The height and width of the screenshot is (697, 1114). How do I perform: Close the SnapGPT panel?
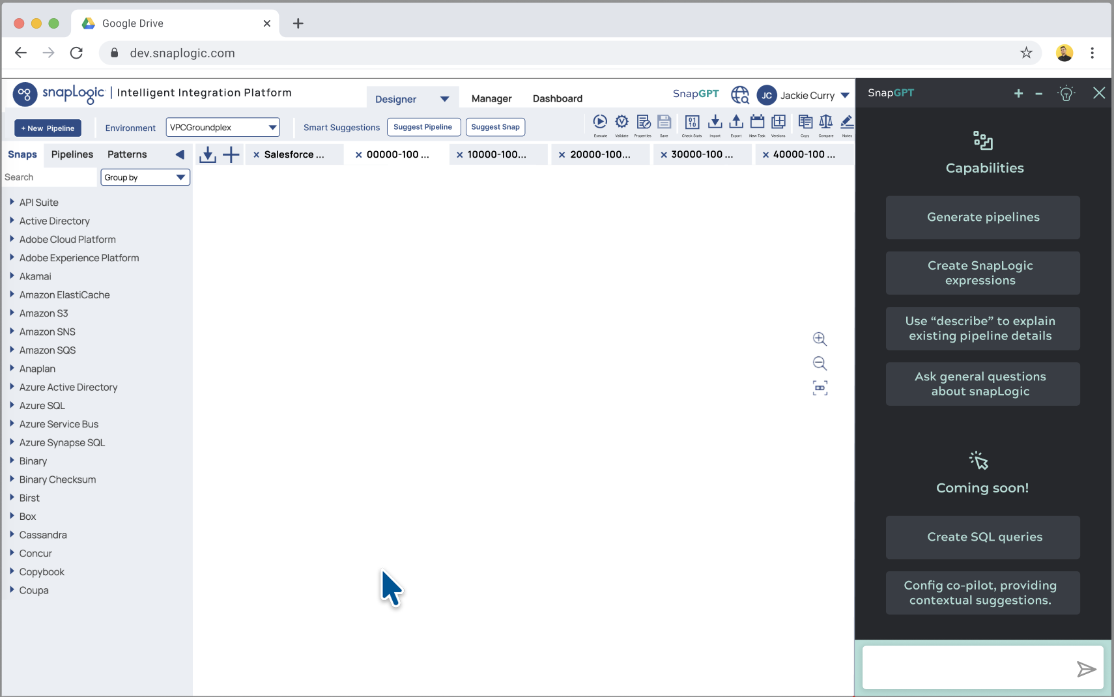click(1099, 93)
